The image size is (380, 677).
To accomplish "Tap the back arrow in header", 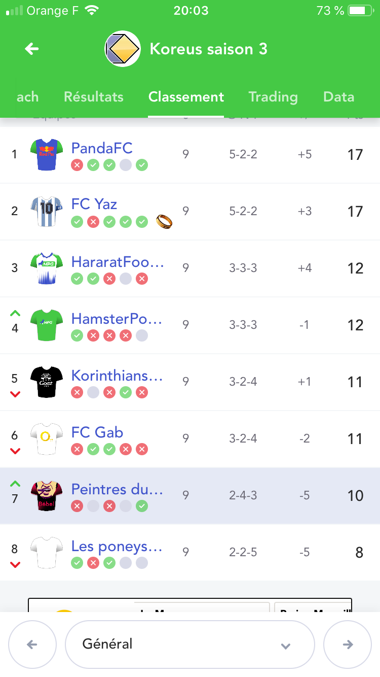I will 32,49.
